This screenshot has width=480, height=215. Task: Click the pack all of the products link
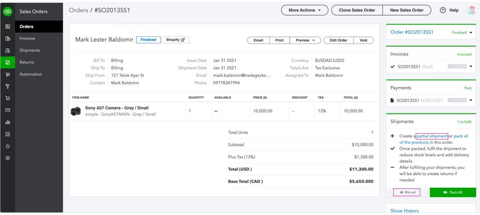point(434,139)
